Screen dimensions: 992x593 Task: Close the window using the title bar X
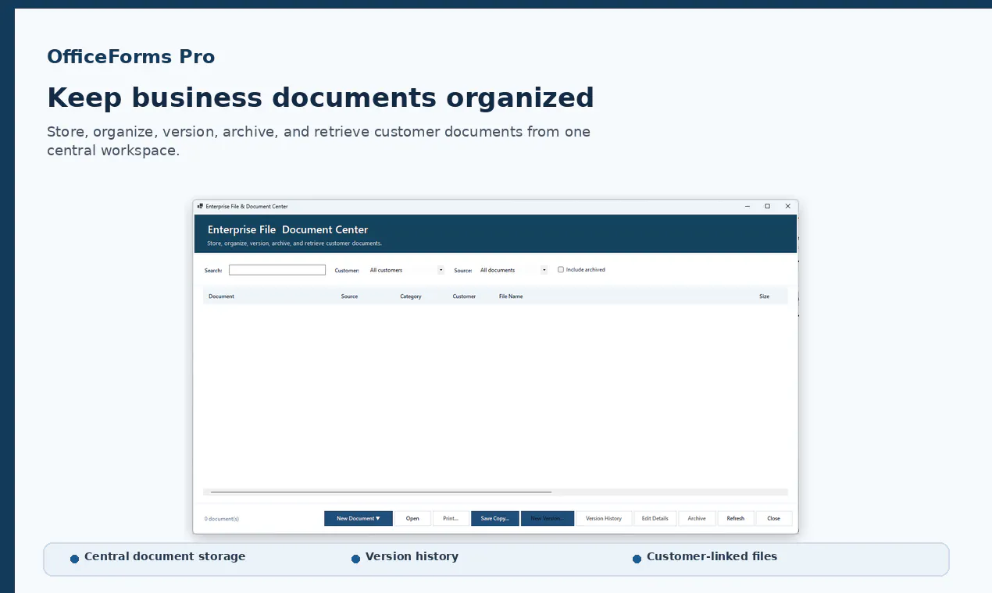(787, 206)
